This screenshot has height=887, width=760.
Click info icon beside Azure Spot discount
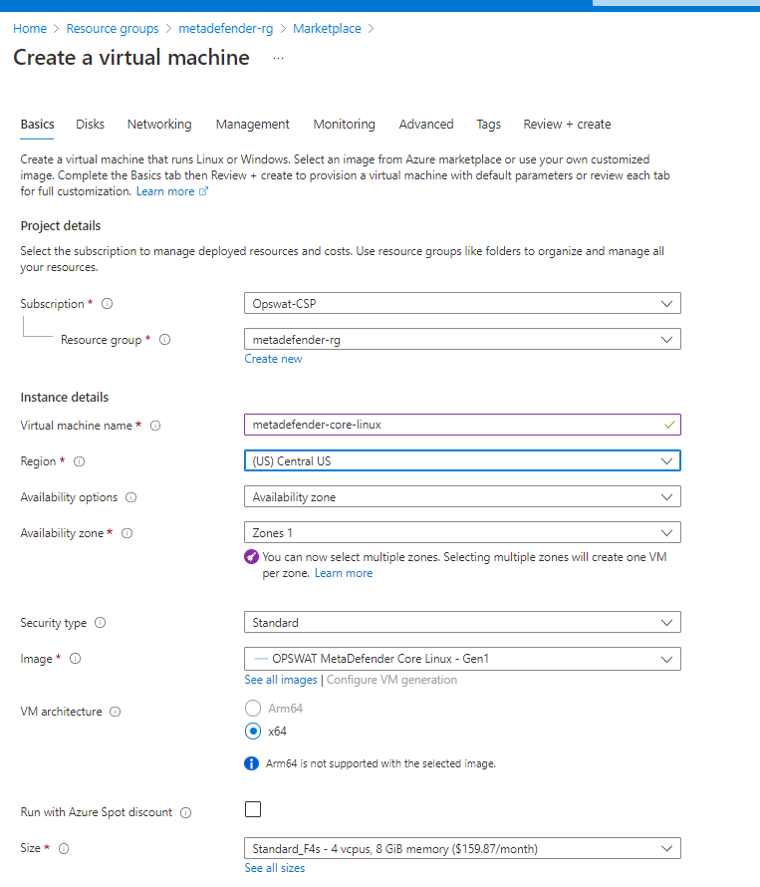tap(185, 813)
